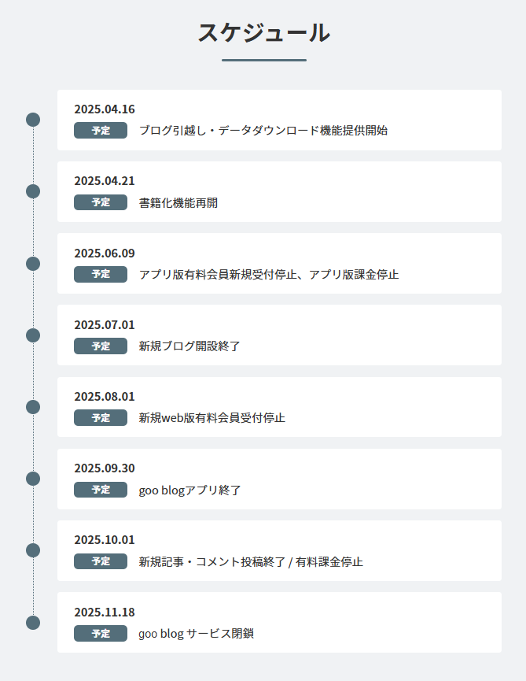Viewport: 526px width, 681px height.
Task: Click the 予定 badge in the 書籍化機能再開 entry
Action: 101,202
